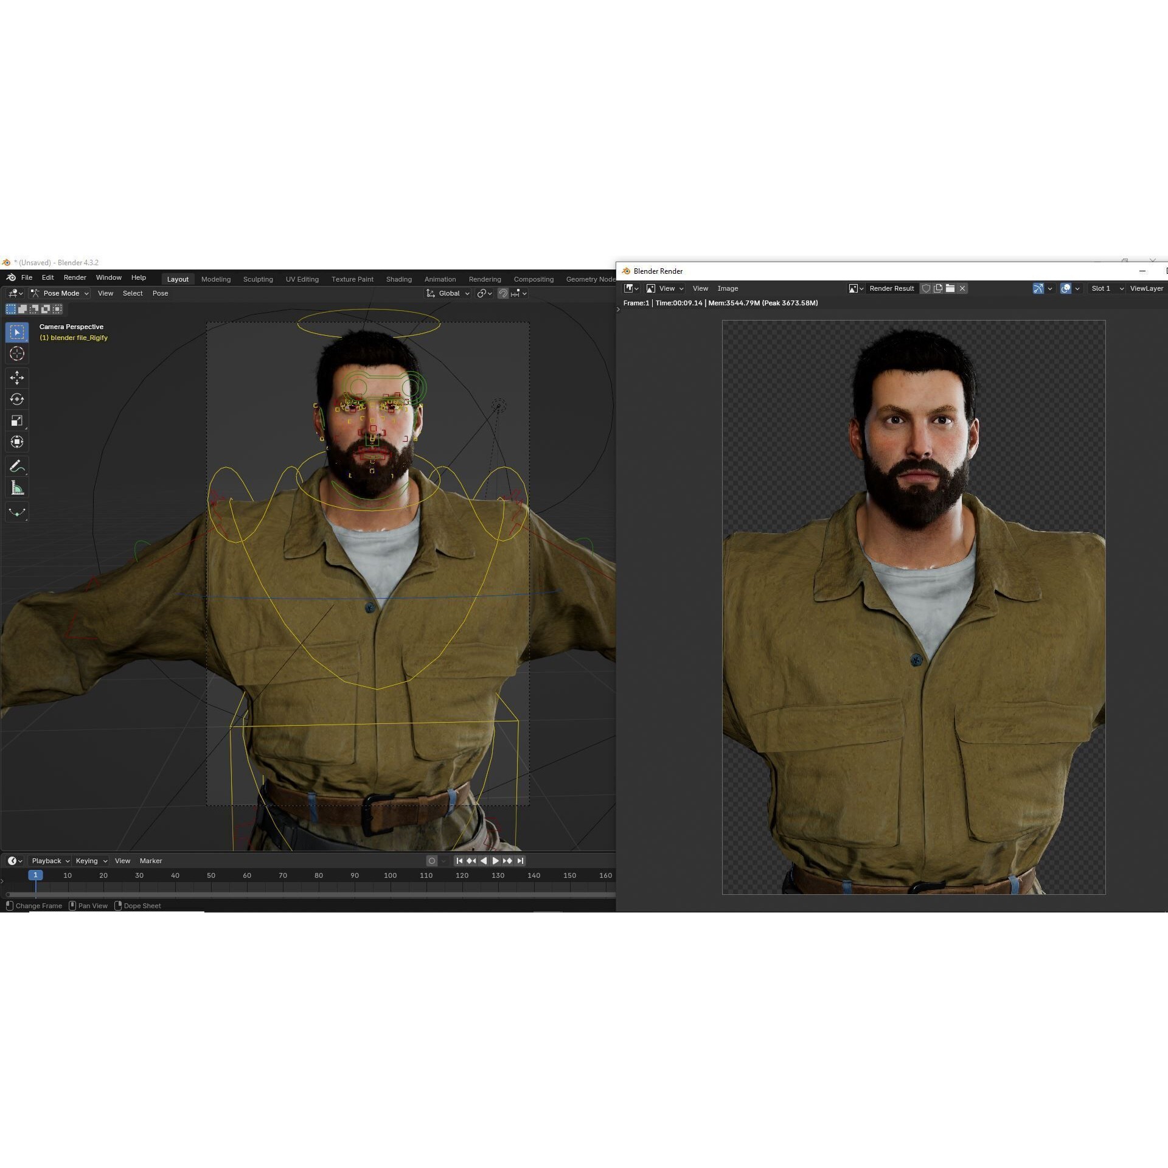Open the Playback popover in timeline
The width and height of the screenshot is (1168, 1168).
[x=50, y=861]
